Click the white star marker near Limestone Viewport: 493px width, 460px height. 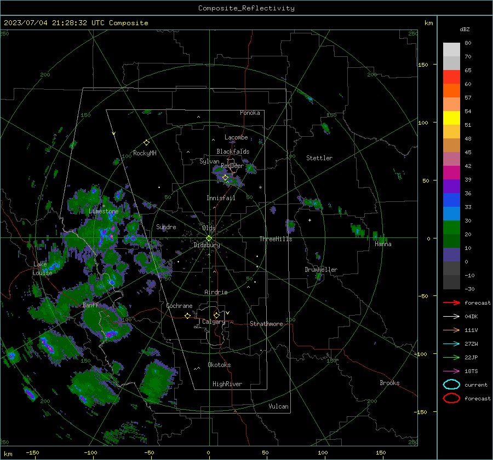click(x=104, y=206)
